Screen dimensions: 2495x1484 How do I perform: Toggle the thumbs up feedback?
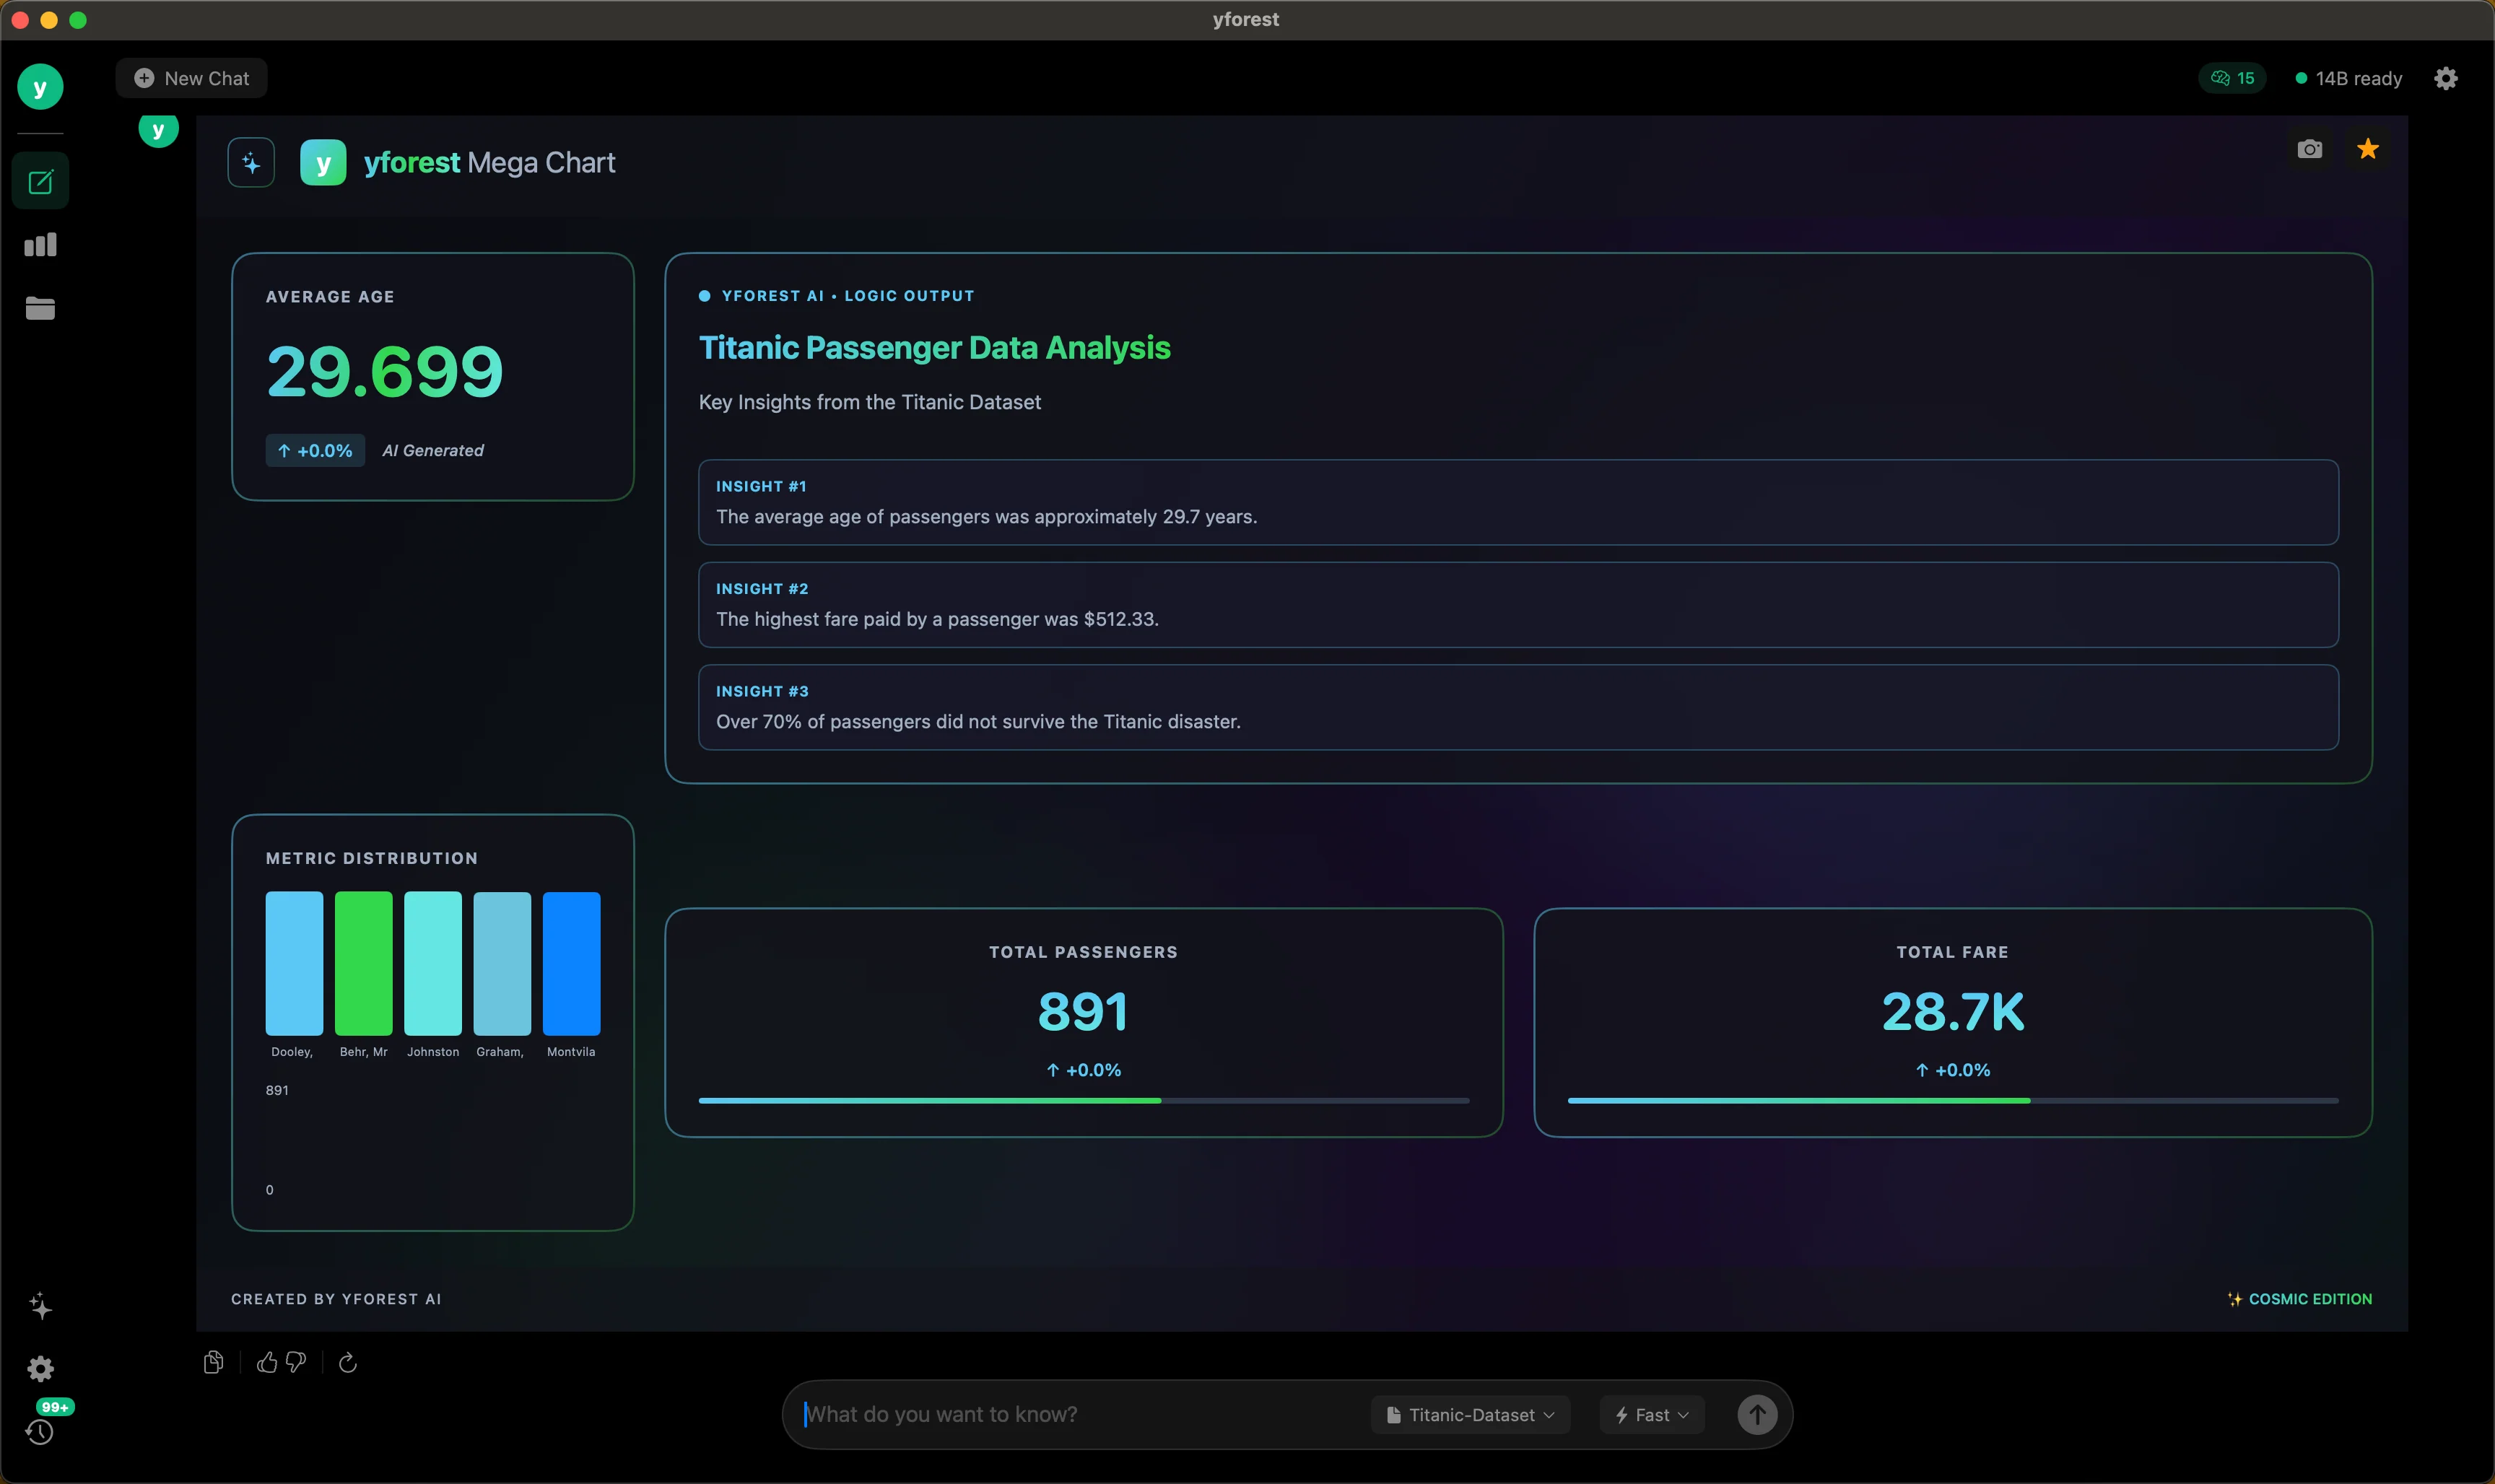pyautogui.click(x=267, y=1362)
